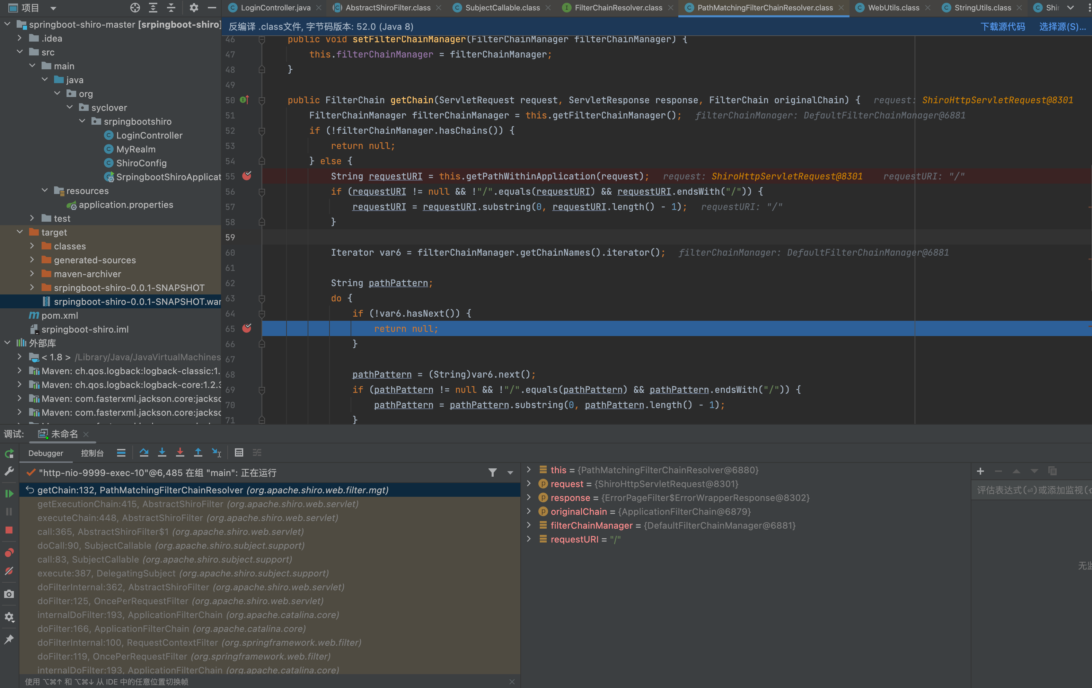Click the Pause program icon
The image size is (1092, 688).
pyautogui.click(x=9, y=512)
